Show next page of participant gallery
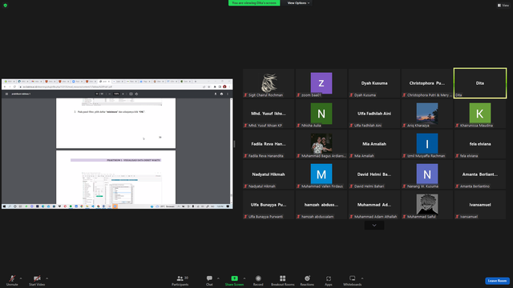Image resolution: width=513 pixels, height=288 pixels. click(x=374, y=226)
